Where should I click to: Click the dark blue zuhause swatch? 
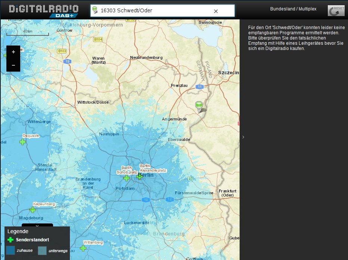10,250
